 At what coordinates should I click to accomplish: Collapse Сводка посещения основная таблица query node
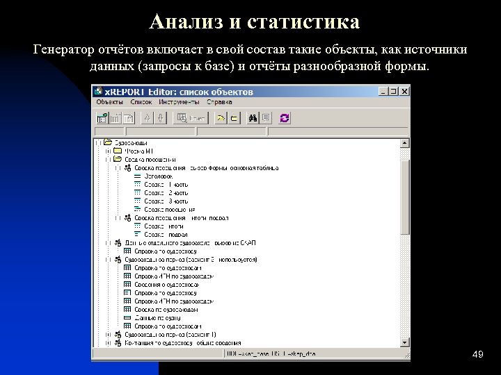(118, 168)
